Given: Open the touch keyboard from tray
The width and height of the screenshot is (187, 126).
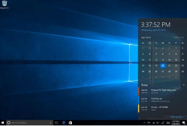Looking at the screenshot, I should tap(168, 122).
